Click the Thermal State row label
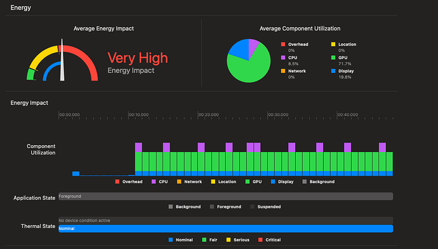 point(38,226)
